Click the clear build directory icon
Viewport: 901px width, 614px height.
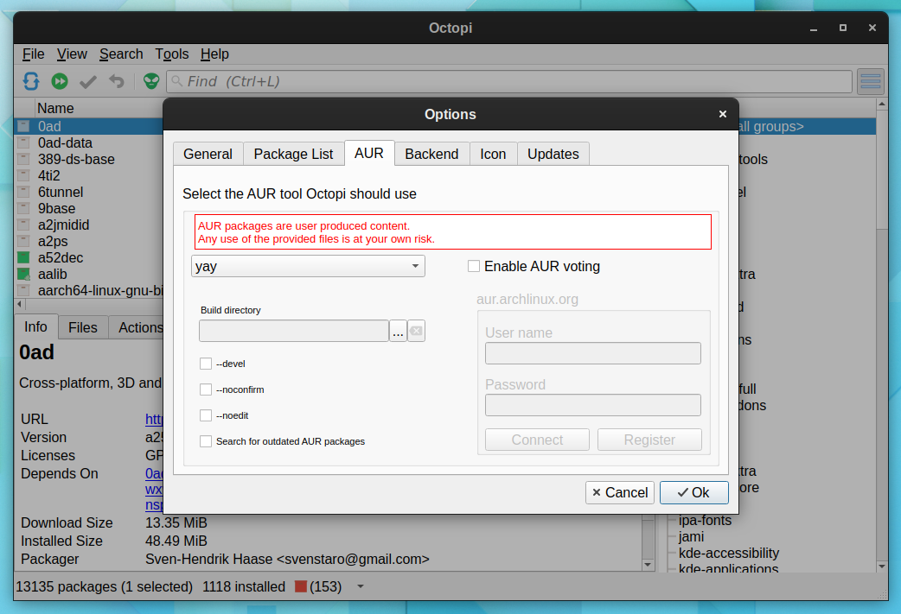click(417, 331)
